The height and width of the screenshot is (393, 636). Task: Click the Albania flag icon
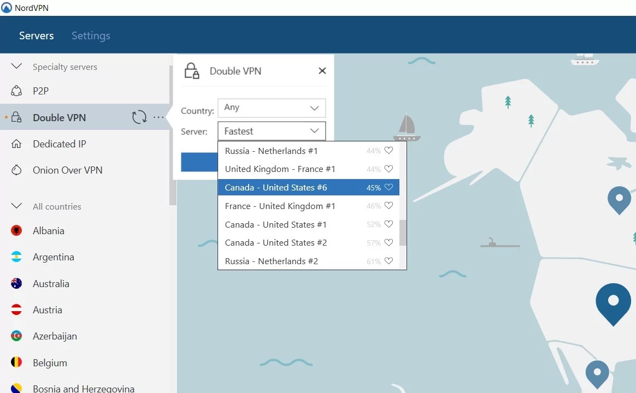pos(16,230)
